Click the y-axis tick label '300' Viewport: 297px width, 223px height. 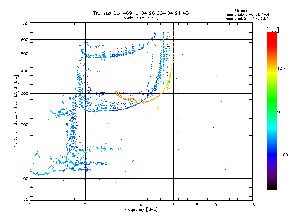pyautogui.click(x=25, y=93)
